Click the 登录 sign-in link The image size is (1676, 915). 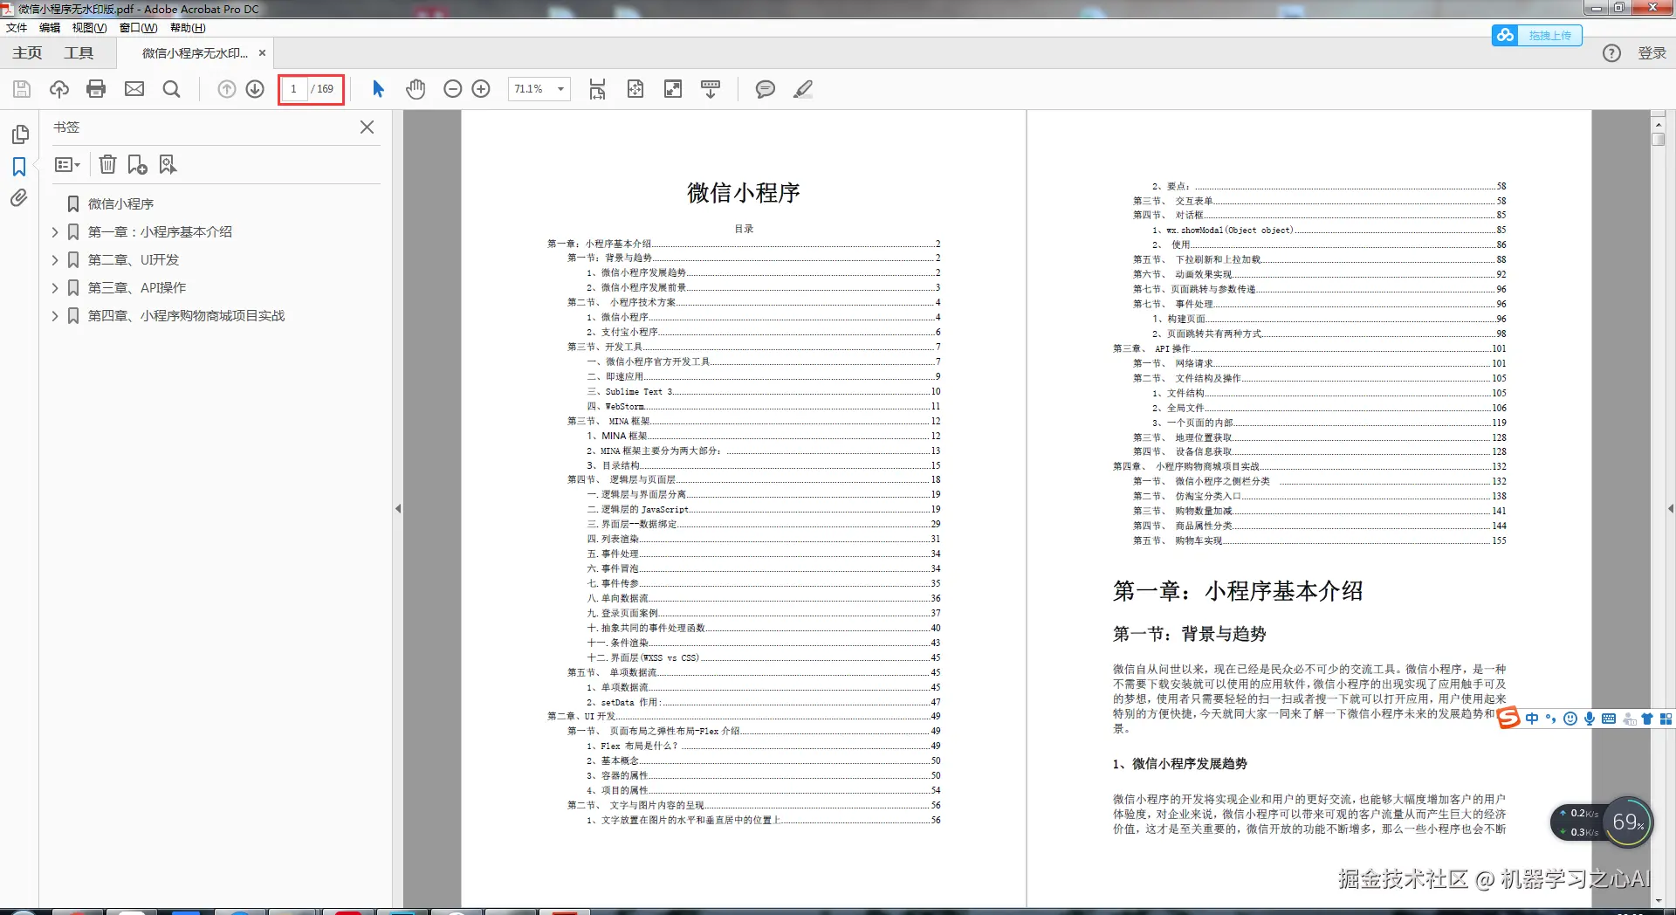[x=1652, y=53]
